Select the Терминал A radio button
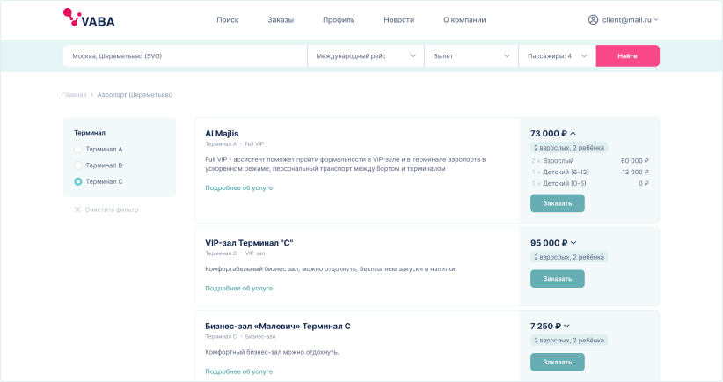This screenshot has width=723, height=382. pyautogui.click(x=78, y=149)
